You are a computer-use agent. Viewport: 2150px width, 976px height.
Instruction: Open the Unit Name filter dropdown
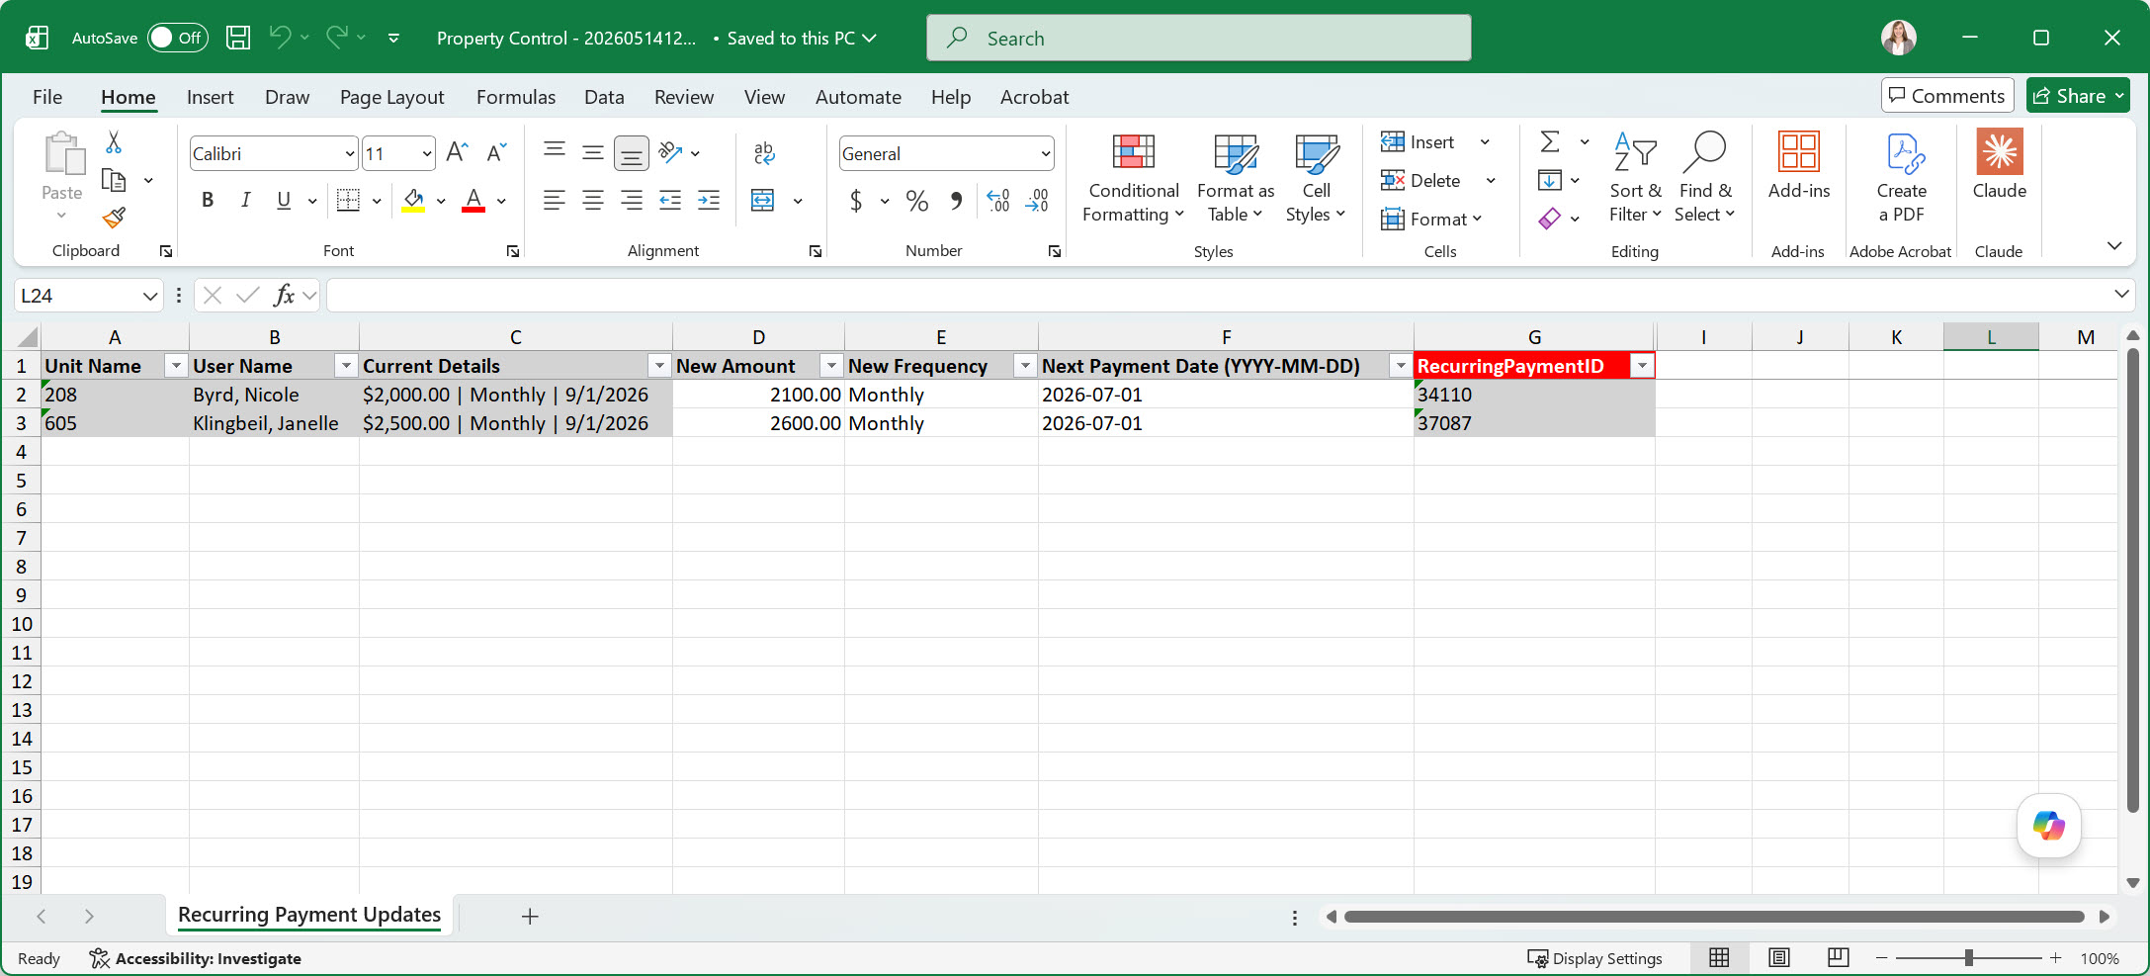pos(176,366)
